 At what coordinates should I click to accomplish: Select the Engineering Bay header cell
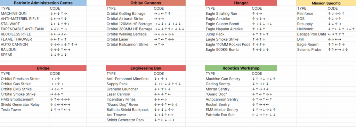[146, 68]
